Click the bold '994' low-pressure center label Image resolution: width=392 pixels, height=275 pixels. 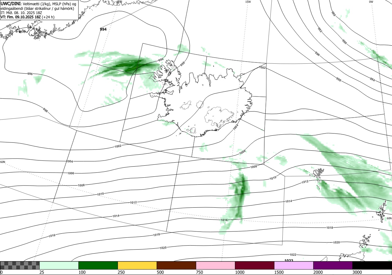pyautogui.click(x=104, y=29)
